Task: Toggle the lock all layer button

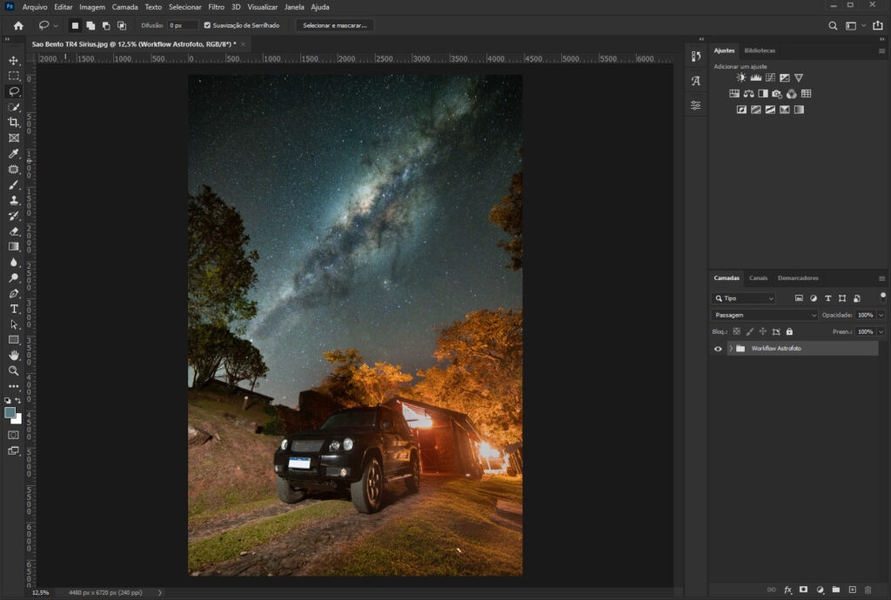Action: pyautogui.click(x=789, y=331)
